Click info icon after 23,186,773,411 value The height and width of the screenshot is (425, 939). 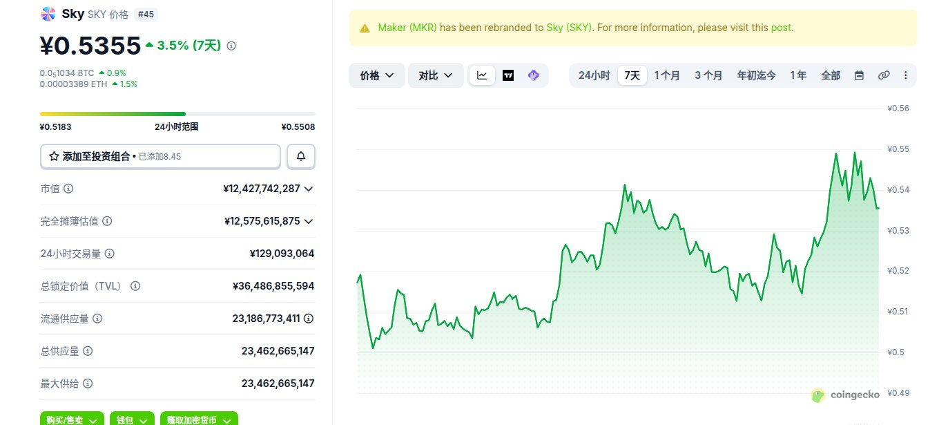[x=309, y=319]
